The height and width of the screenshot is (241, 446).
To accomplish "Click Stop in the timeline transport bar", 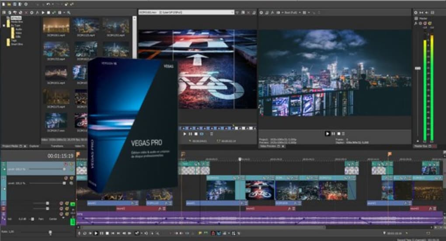I will [x=107, y=233].
